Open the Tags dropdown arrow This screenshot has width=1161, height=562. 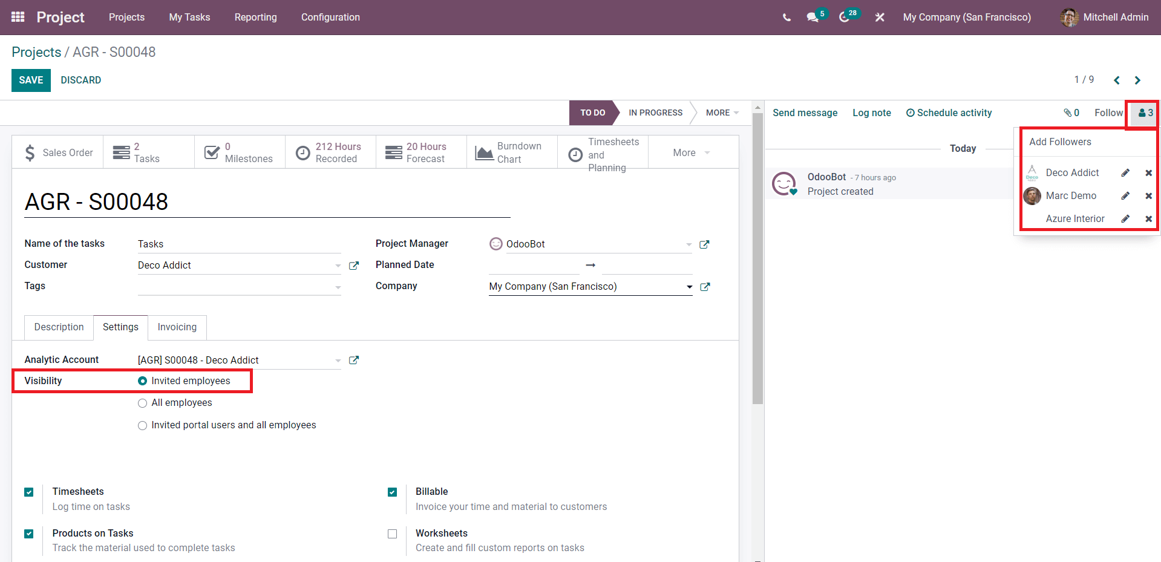point(338,287)
